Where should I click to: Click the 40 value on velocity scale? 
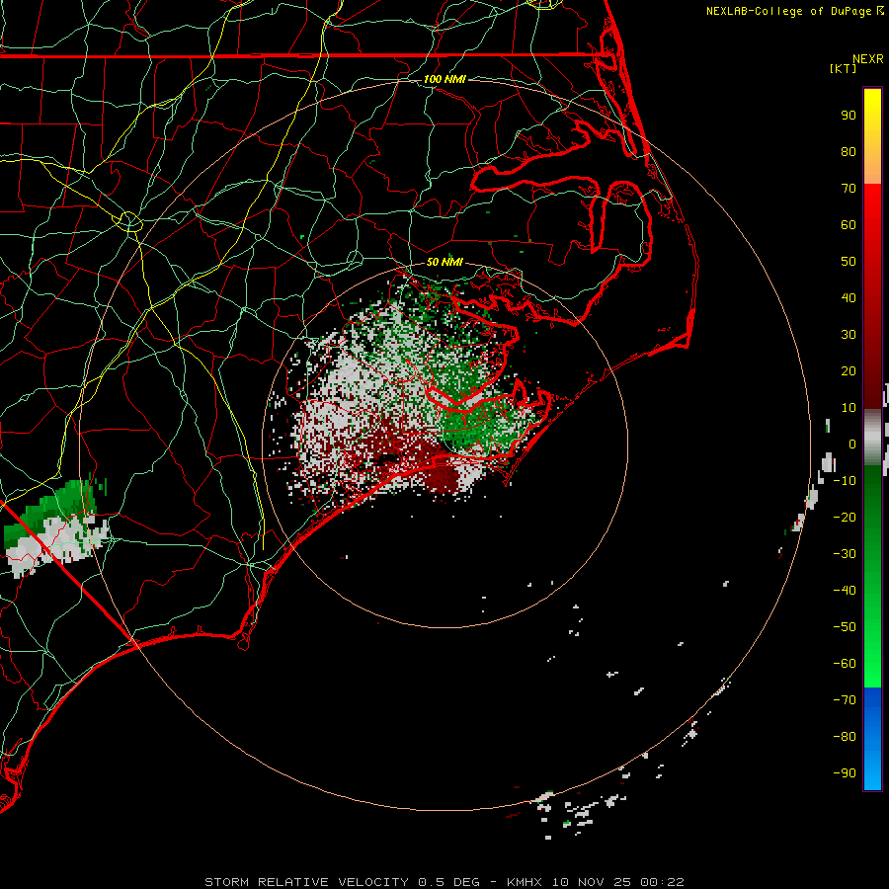[x=849, y=297]
